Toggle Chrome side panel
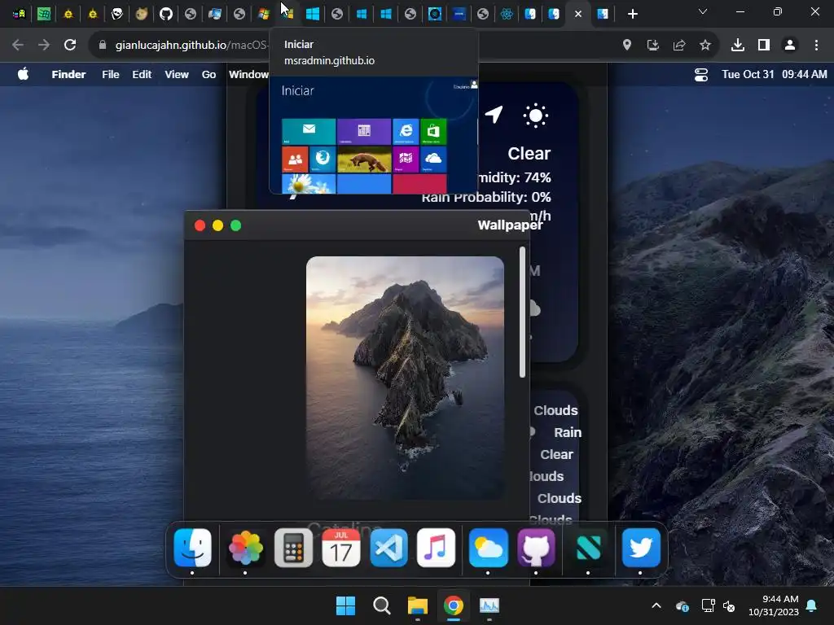 click(x=764, y=46)
